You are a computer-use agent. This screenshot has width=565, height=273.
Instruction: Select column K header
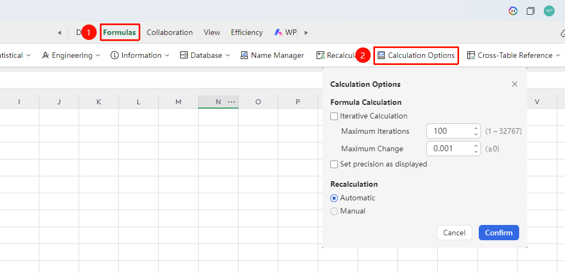pos(99,102)
